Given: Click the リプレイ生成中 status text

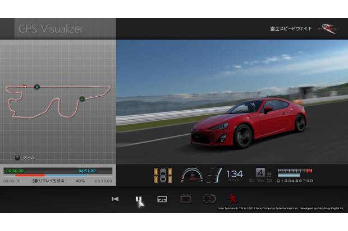Looking at the screenshot, I should pos(51,181).
